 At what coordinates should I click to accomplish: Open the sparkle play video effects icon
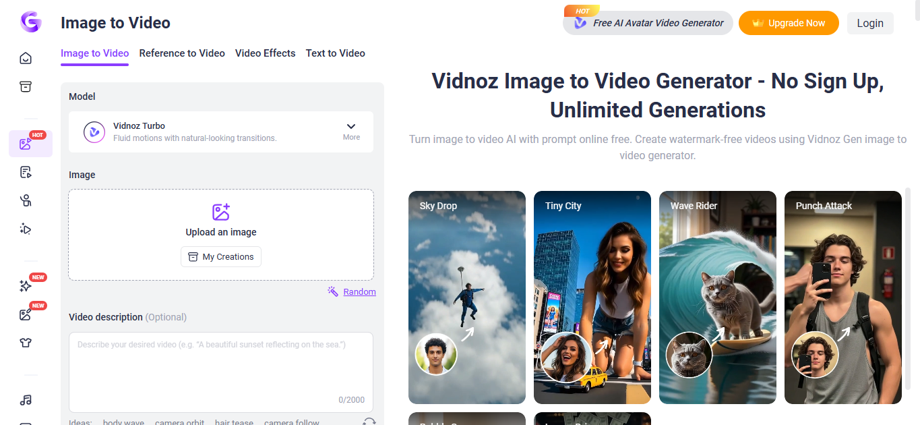[x=26, y=229]
